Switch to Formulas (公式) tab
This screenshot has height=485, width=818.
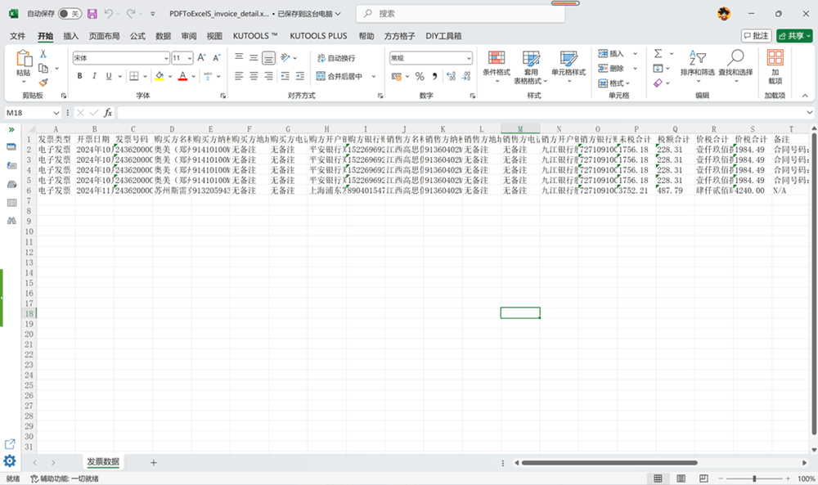pos(137,36)
